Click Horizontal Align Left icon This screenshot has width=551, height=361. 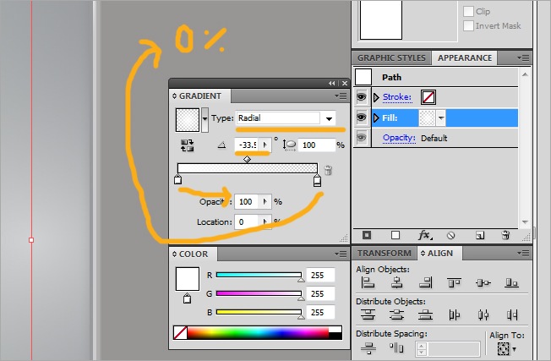(x=368, y=282)
